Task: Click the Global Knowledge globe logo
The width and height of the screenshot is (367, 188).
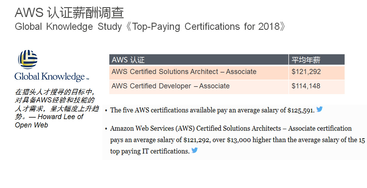Action: point(28,59)
